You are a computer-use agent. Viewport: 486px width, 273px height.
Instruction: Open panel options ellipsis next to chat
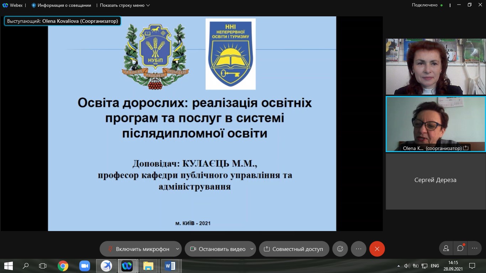tap(475, 248)
